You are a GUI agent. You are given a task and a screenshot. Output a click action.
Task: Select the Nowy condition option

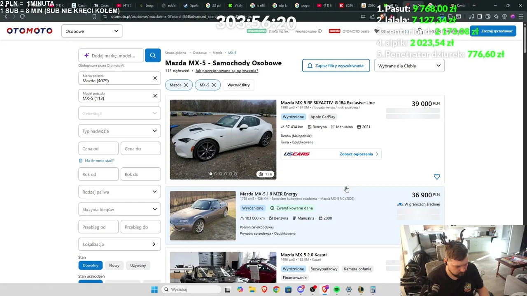click(x=114, y=265)
